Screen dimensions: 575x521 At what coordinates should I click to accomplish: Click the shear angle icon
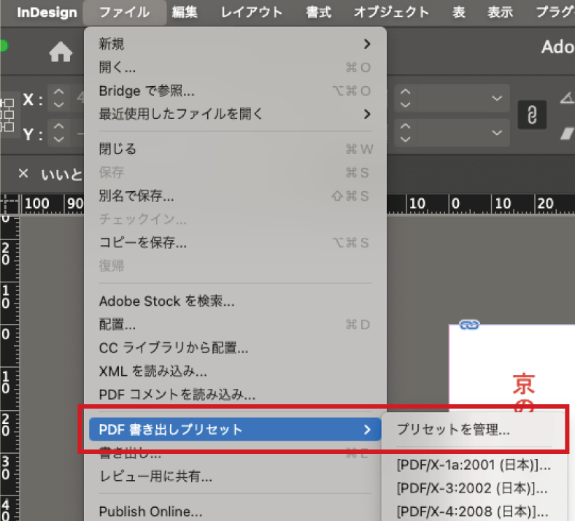point(567,134)
